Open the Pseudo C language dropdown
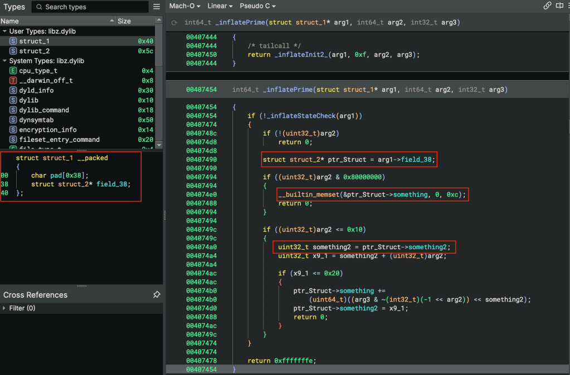 click(257, 6)
